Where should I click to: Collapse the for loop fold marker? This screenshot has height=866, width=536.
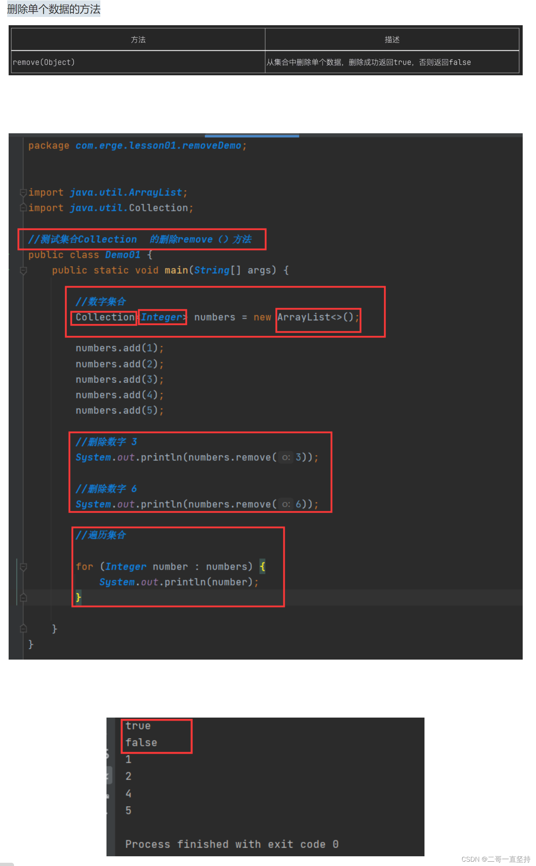[x=23, y=567]
